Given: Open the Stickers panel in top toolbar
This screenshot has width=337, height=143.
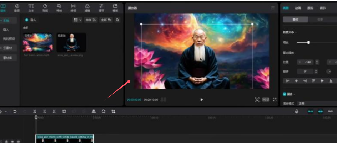Looking at the screenshot, I should pyautogui.click(x=45, y=7).
